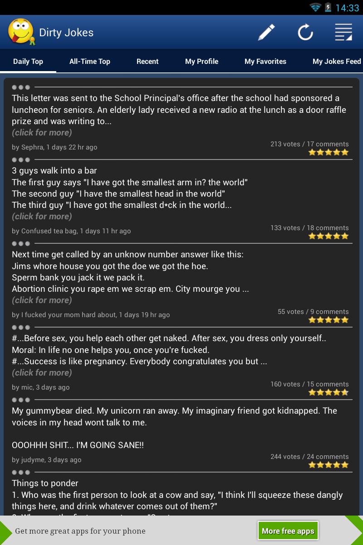This screenshot has height=545, width=363.
Task: Show the My Jokes Feed tab
Action: point(337,62)
